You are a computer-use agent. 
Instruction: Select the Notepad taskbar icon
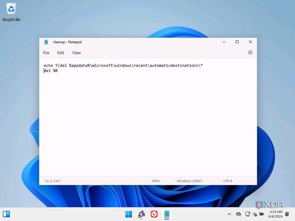(167, 214)
